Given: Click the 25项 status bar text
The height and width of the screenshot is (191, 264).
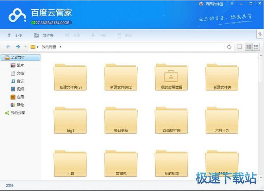Looking at the screenshot, I should click(10, 185).
